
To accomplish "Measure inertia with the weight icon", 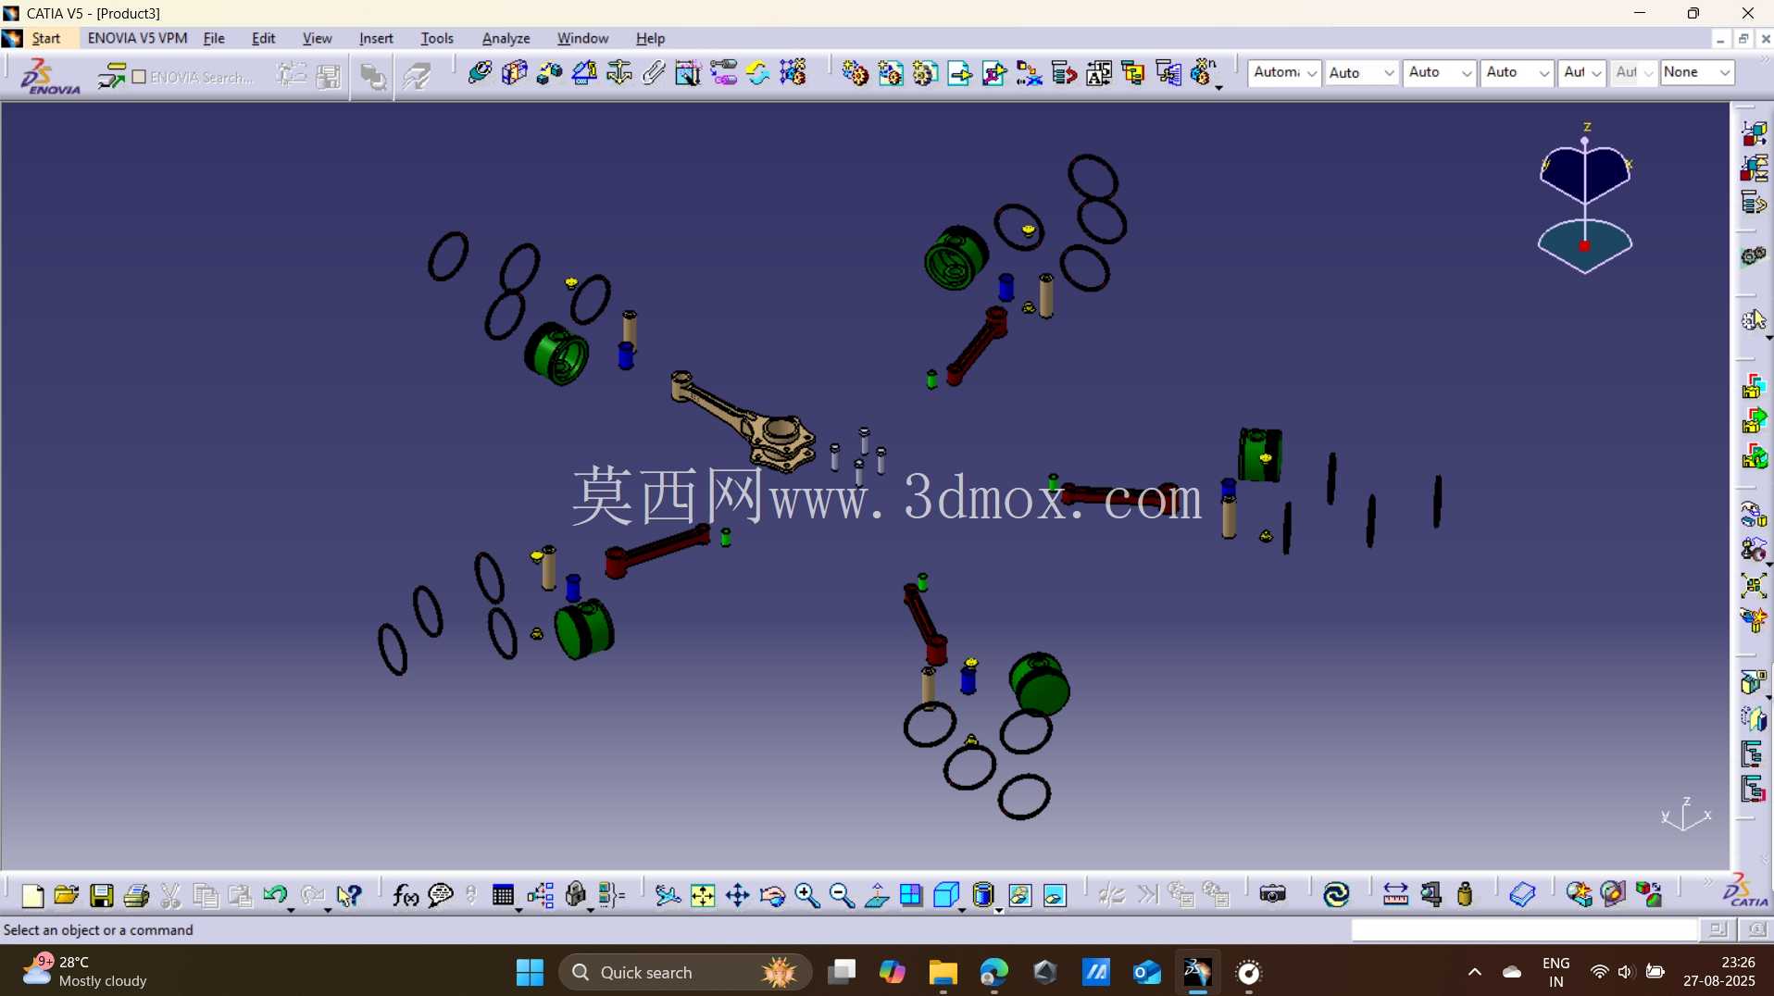I will click(1465, 894).
